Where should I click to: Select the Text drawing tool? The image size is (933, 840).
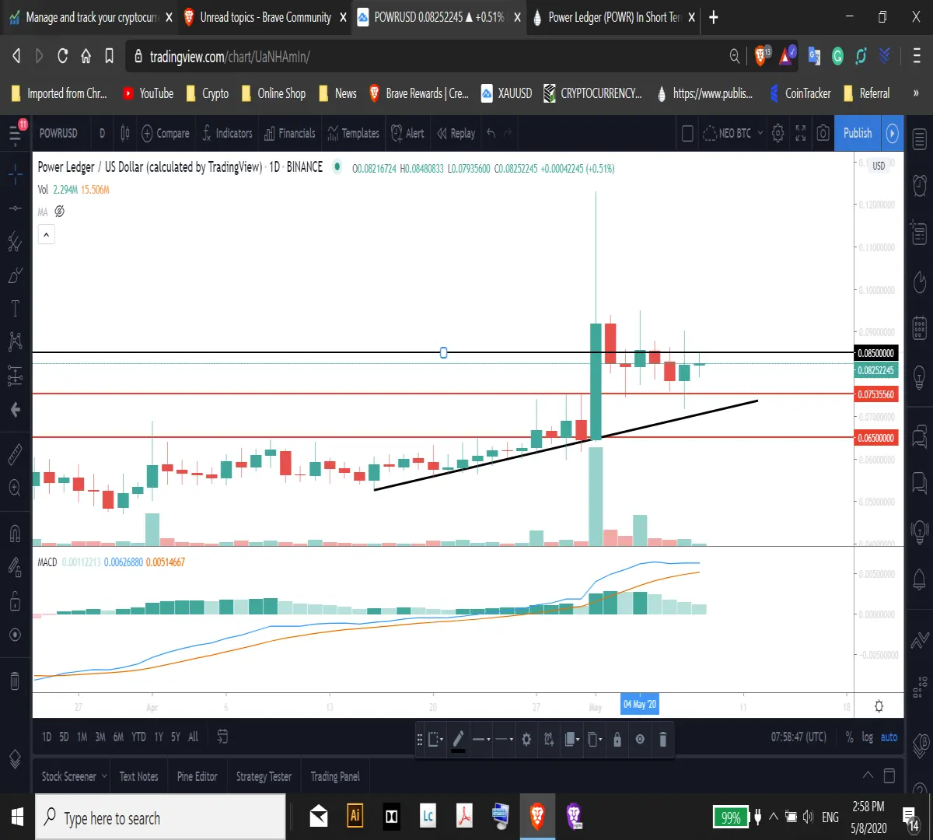15,309
